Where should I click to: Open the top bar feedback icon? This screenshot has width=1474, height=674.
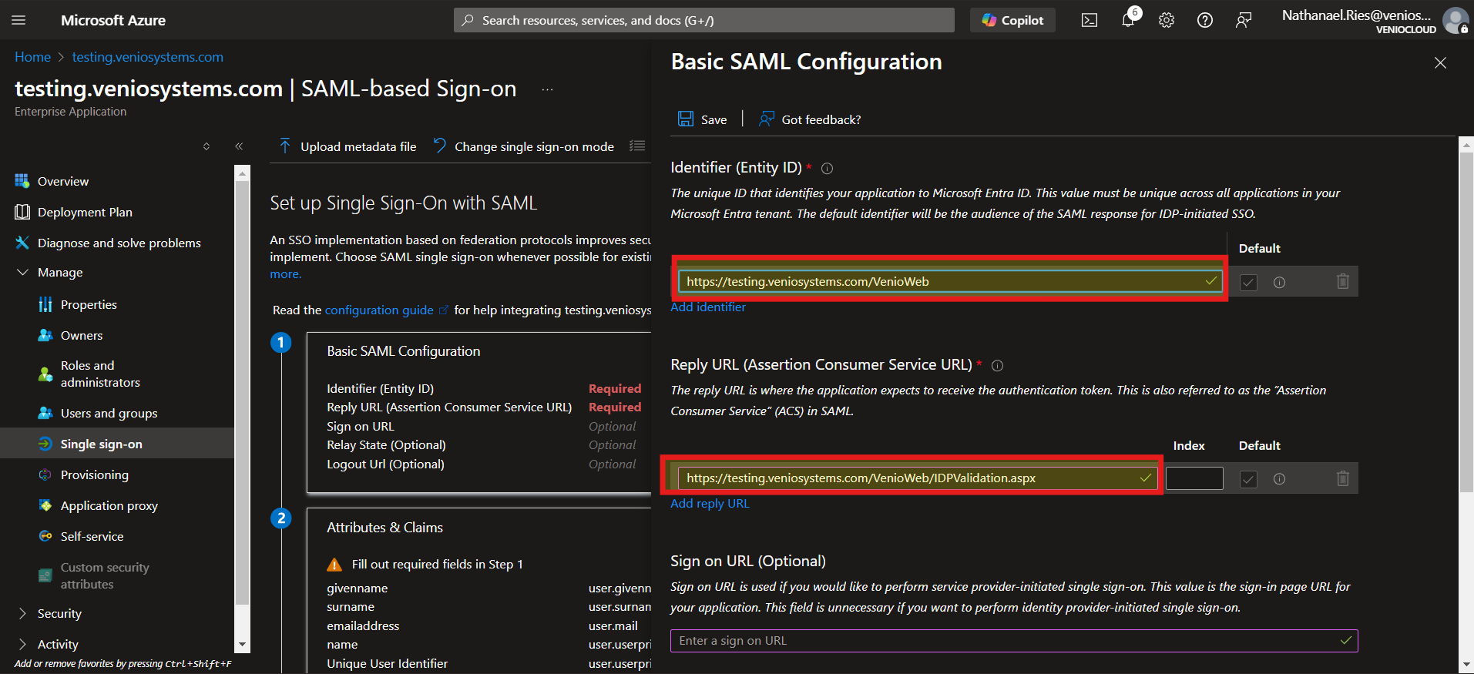(1244, 20)
